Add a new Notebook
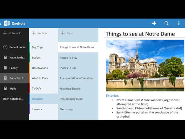The height and width of the screenshot is (139, 185). click(x=12, y=33)
